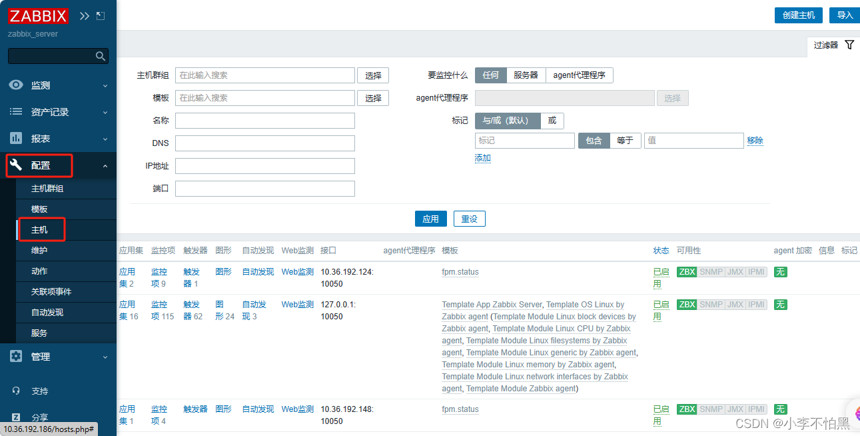
Task: Sort by 状态 column header
Action: click(661, 251)
